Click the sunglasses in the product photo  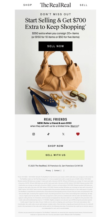click(78, 96)
